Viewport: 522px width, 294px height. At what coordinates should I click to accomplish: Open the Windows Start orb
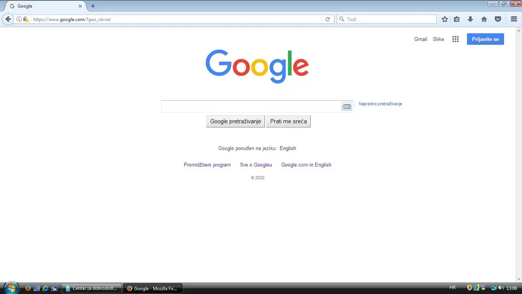coord(11,288)
